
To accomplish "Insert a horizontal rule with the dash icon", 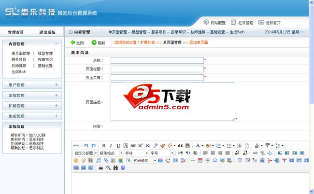I will click(x=193, y=160).
